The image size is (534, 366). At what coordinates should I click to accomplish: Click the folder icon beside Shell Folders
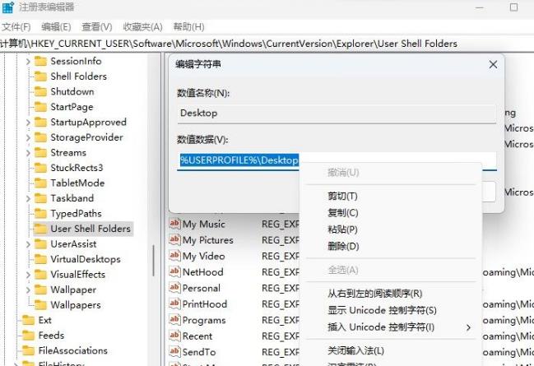[39, 76]
